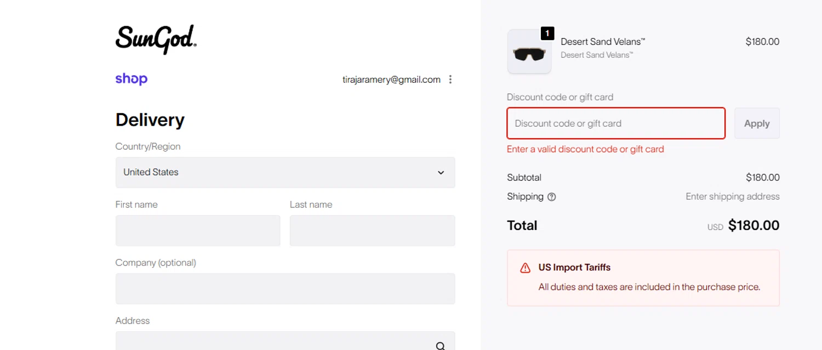This screenshot has width=822, height=350.
Task: Click the 'All duties and taxes' notice text
Action: pyautogui.click(x=649, y=287)
